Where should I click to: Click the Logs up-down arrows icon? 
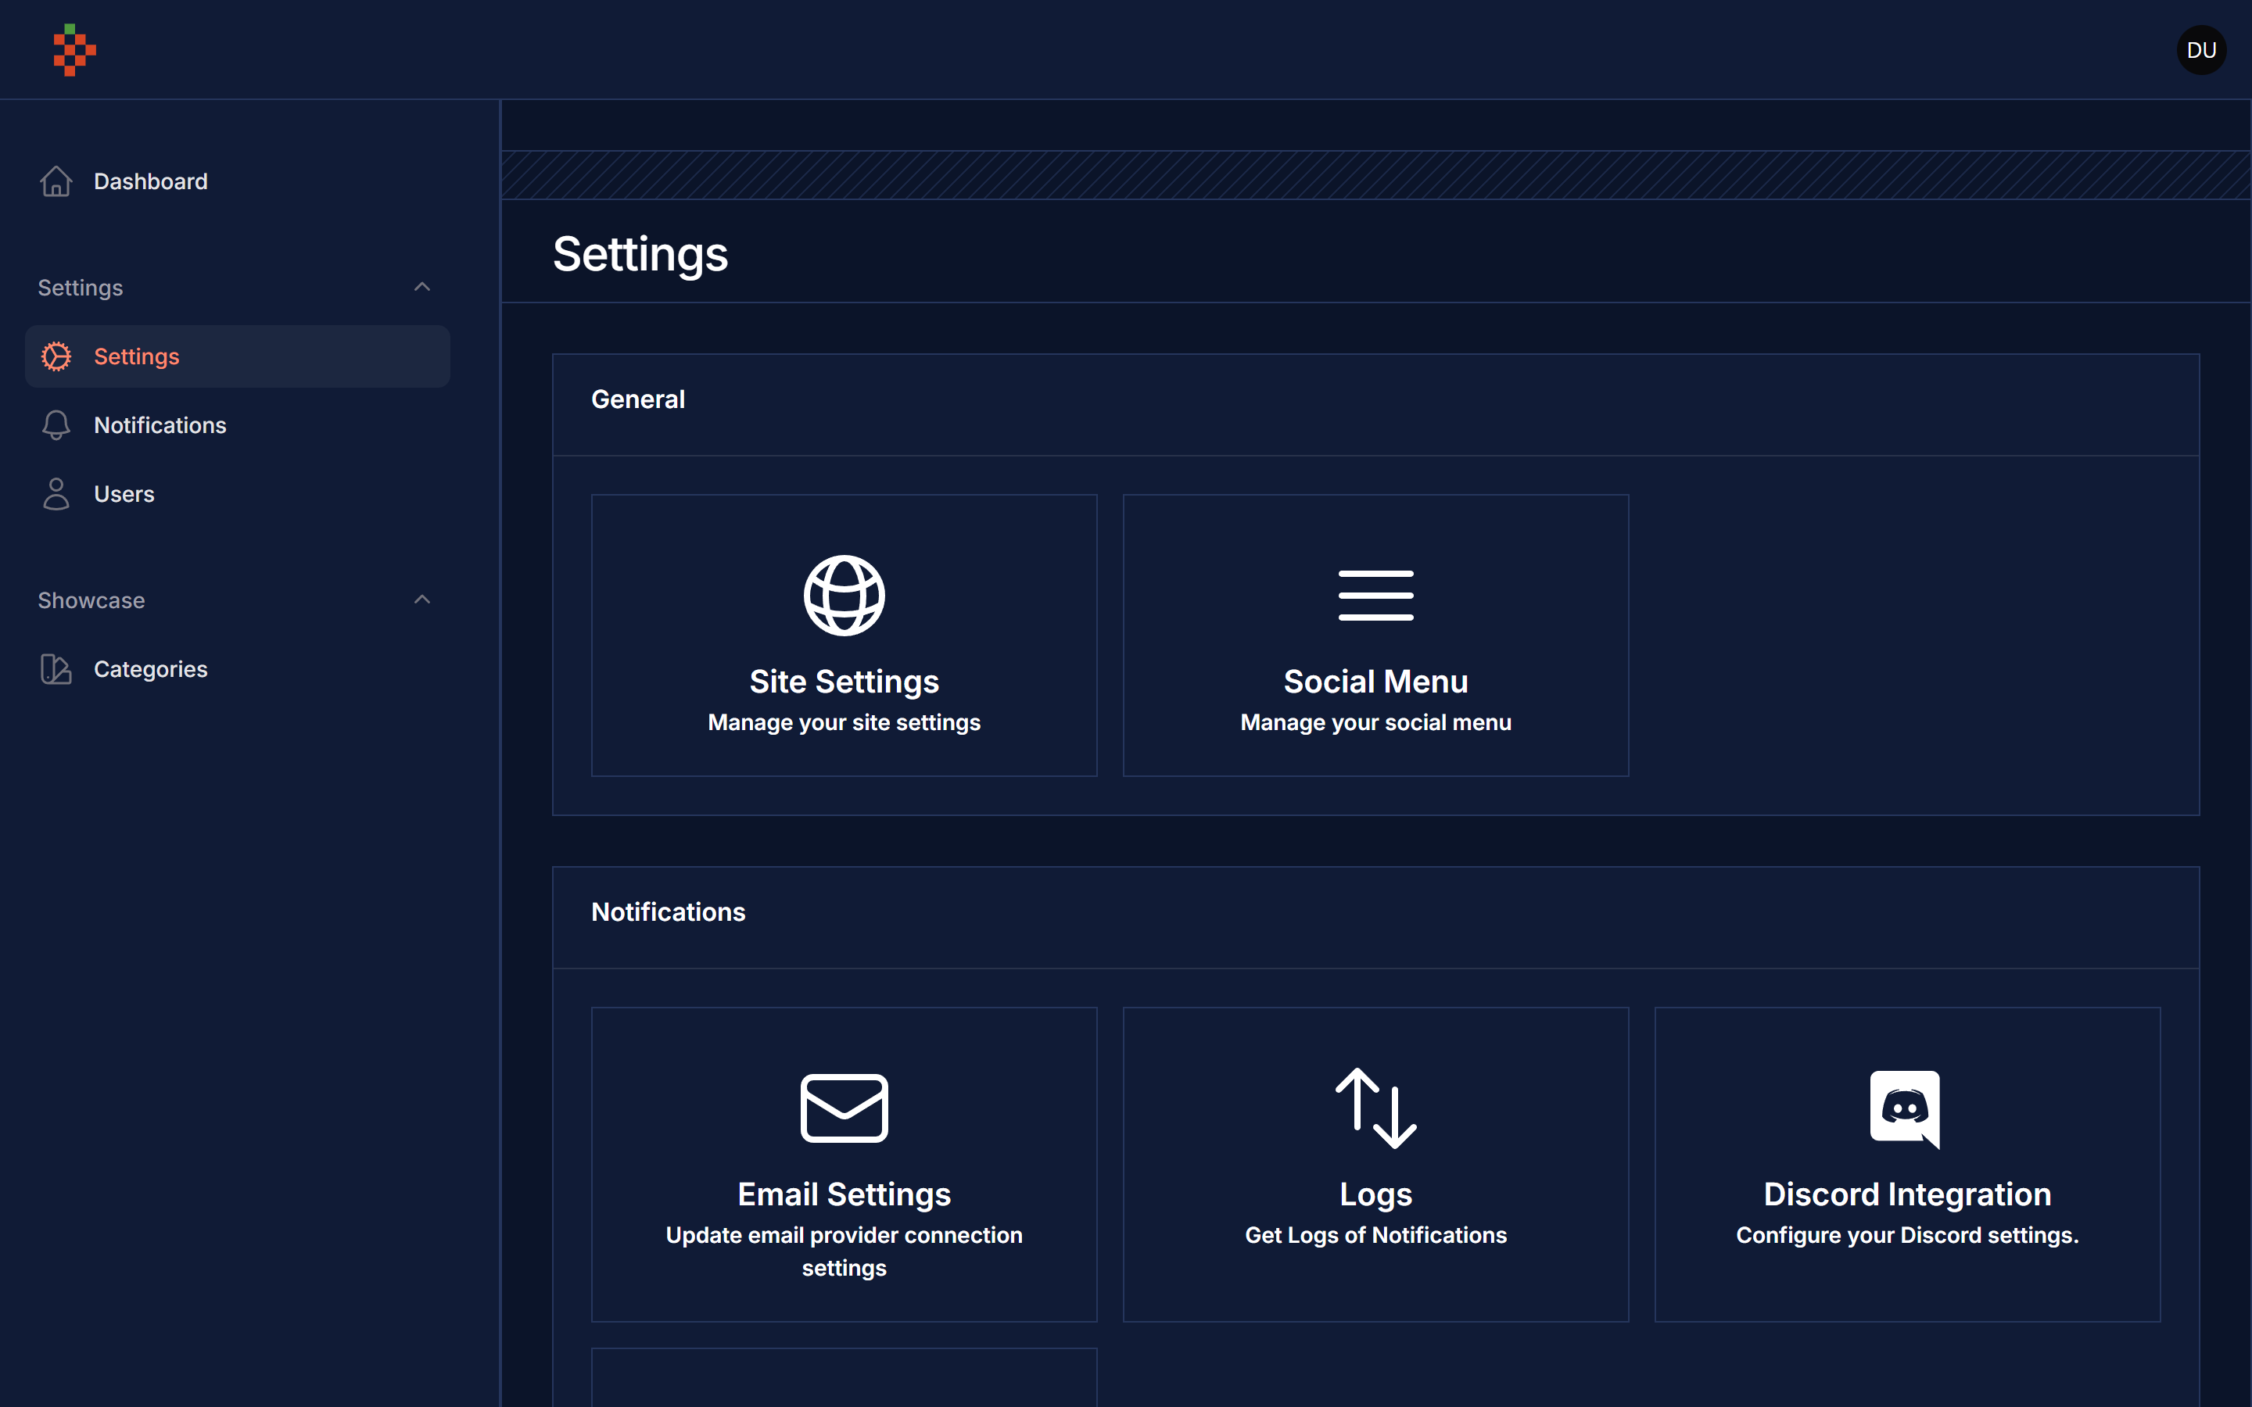1375,1108
